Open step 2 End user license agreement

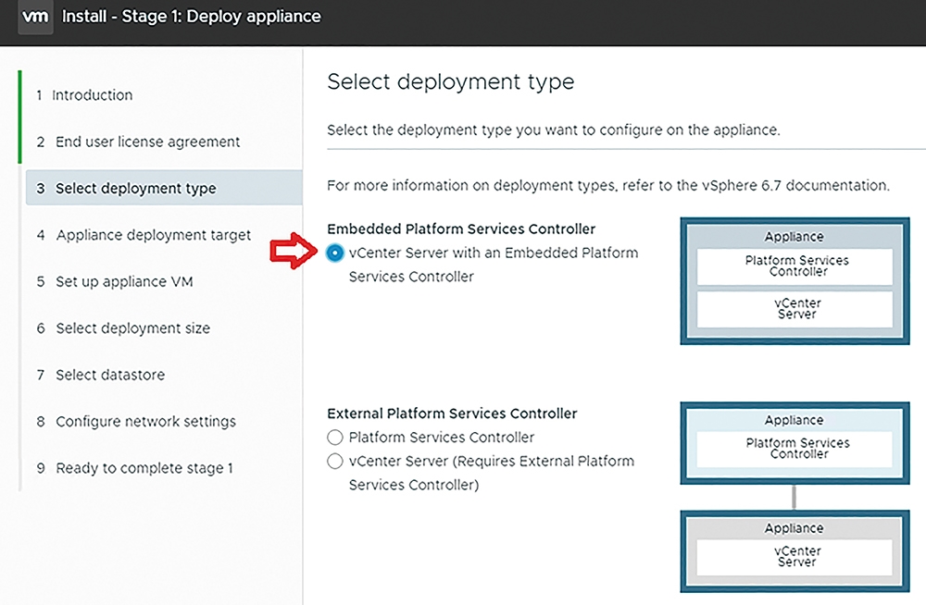coord(138,142)
